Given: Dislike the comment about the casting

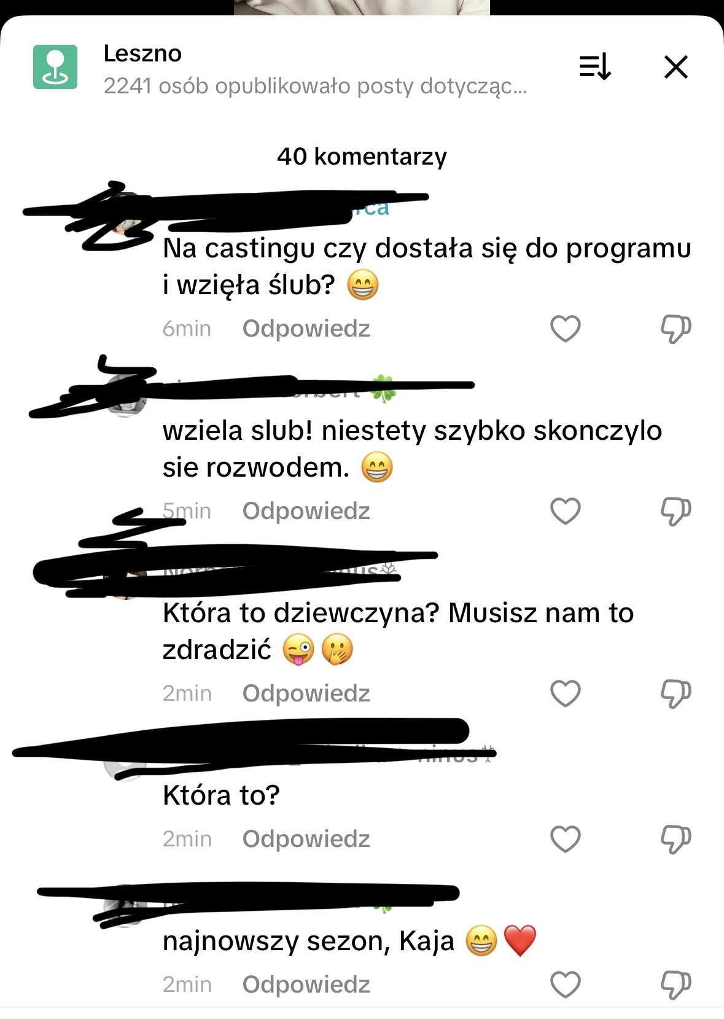Looking at the screenshot, I should 675,329.
